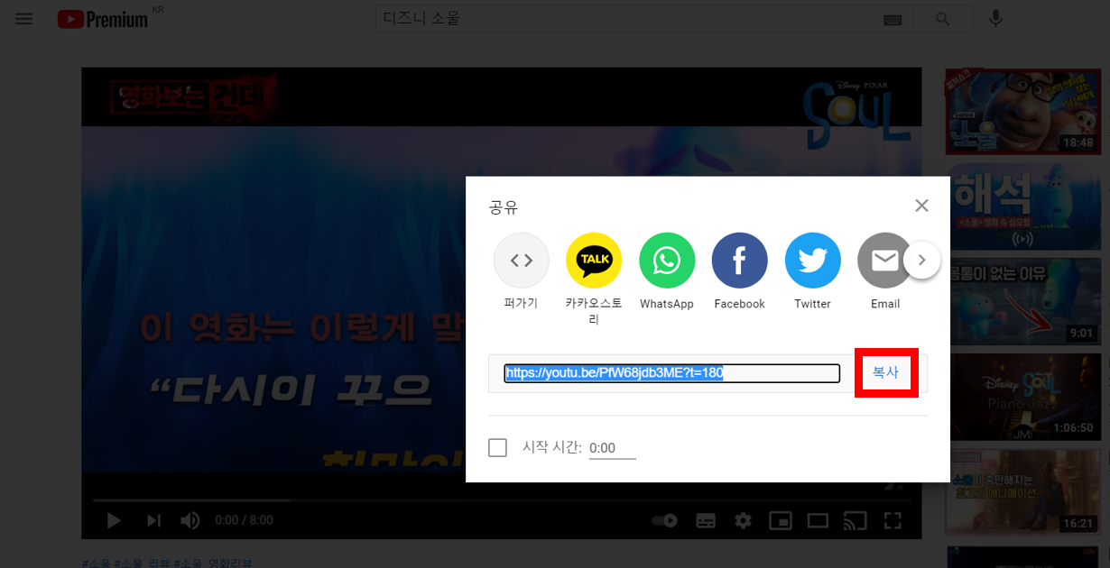
Task: Start voice search with microphone icon
Action: point(996,19)
